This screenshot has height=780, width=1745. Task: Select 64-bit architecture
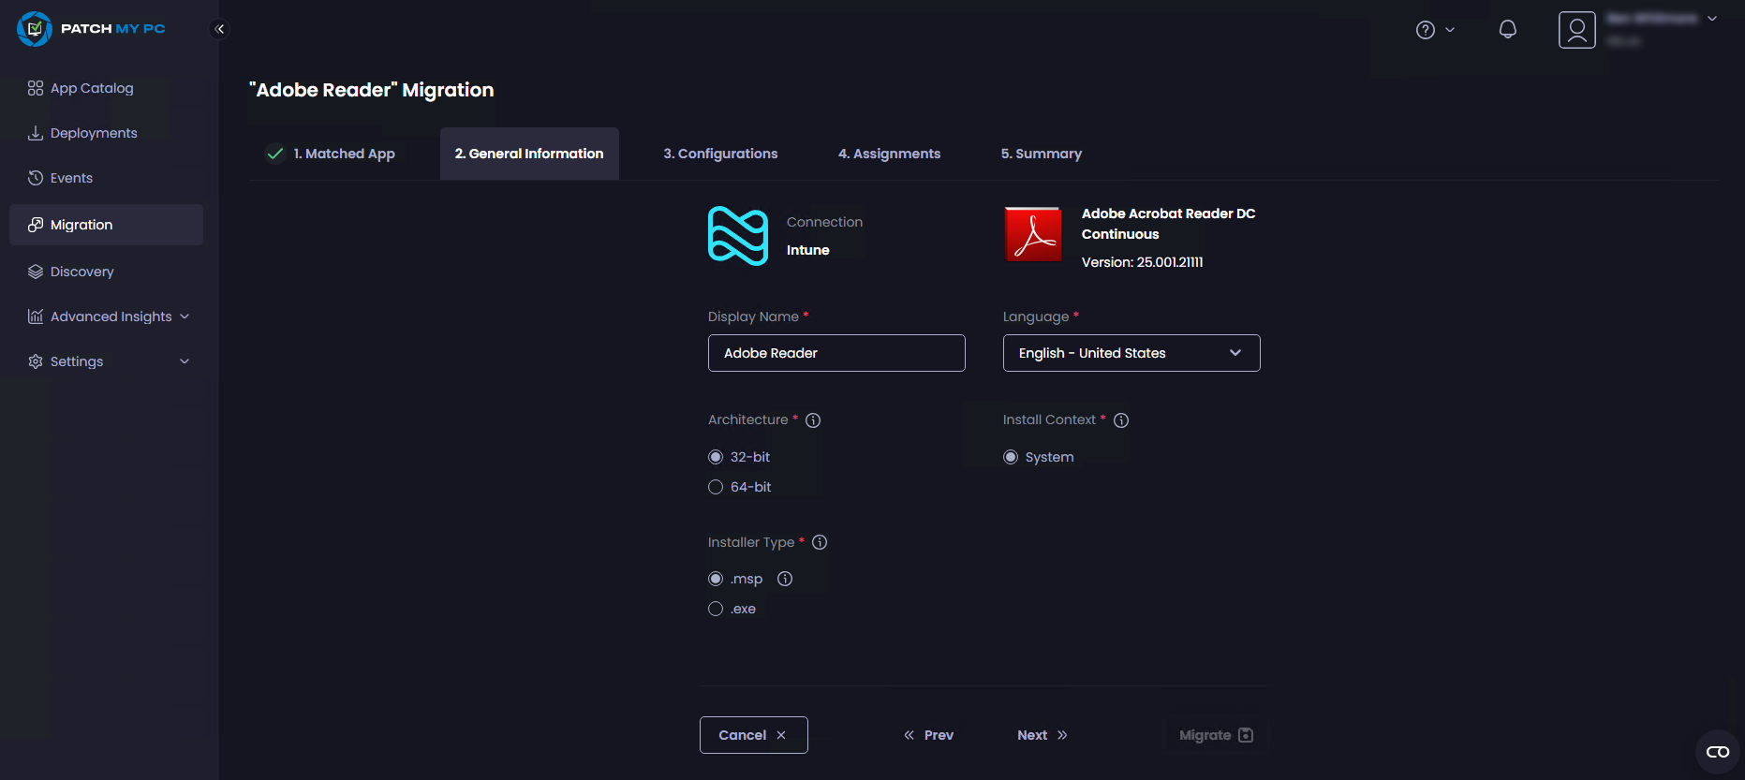[x=716, y=487]
